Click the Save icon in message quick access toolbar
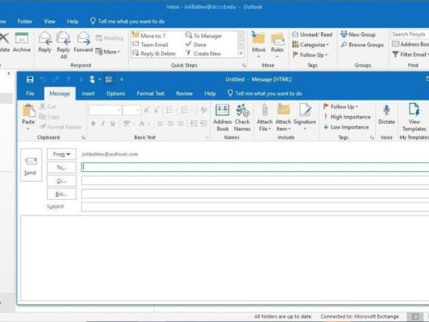Viewport: 429px width, 322px height. click(x=30, y=79)
